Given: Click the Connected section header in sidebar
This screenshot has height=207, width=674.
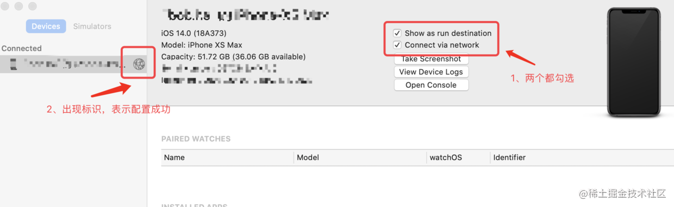Looking at the screenshot, I should pyautogui.click(x=22, y=48).
